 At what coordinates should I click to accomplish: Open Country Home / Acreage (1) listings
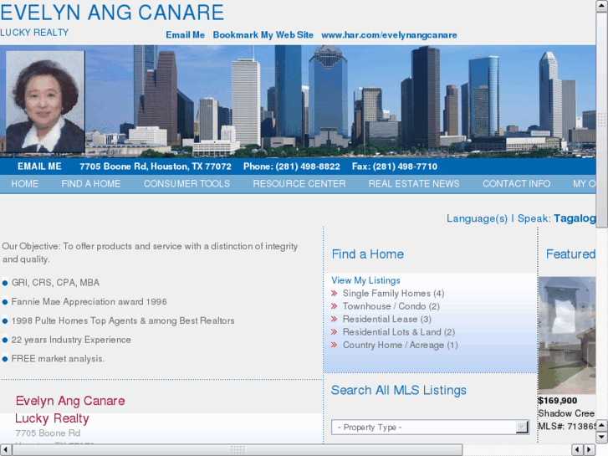point(400,345)
